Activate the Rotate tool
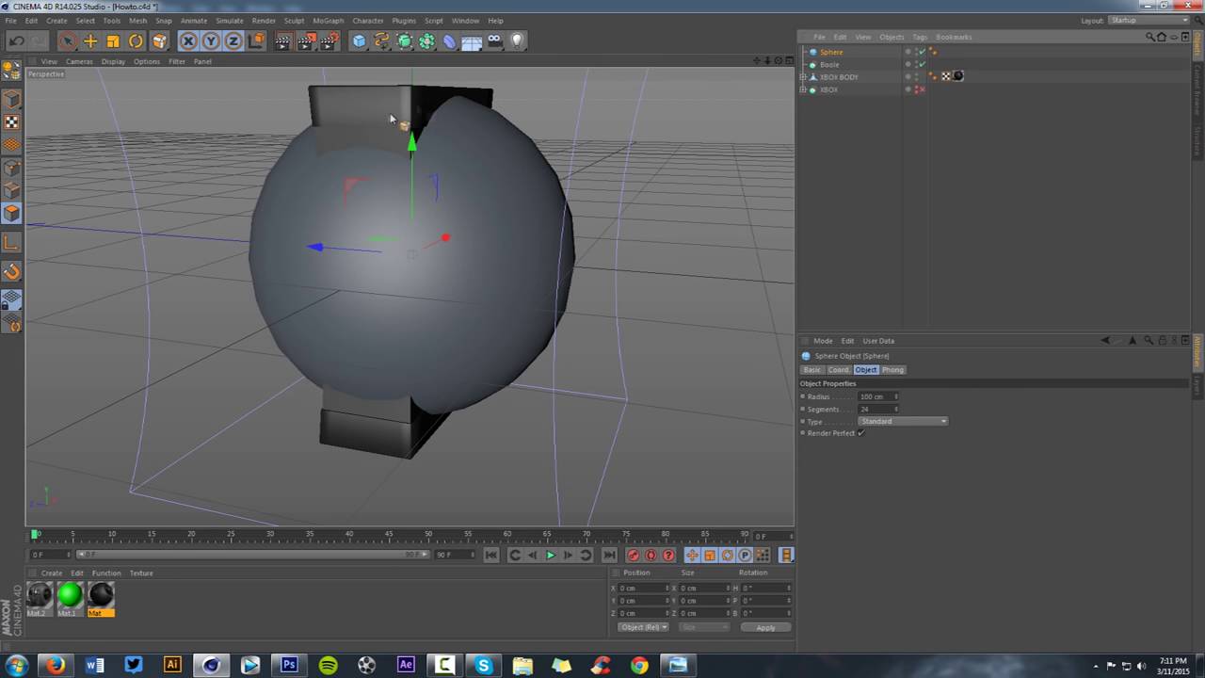Screen dimensions: 1205x678 tap(136, 40)
